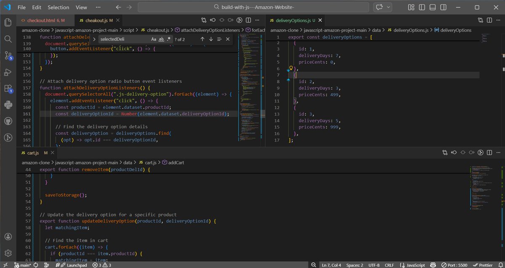This screenshot has height=268, width=505.
Task: Open the Selection menu
Action: [x=58, y=7]
